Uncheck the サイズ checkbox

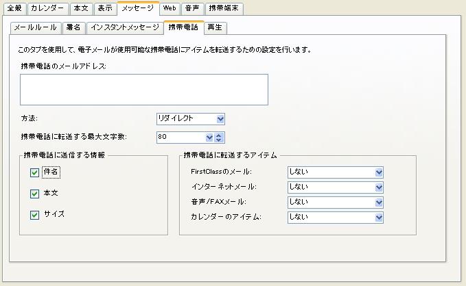coord(35,215)
